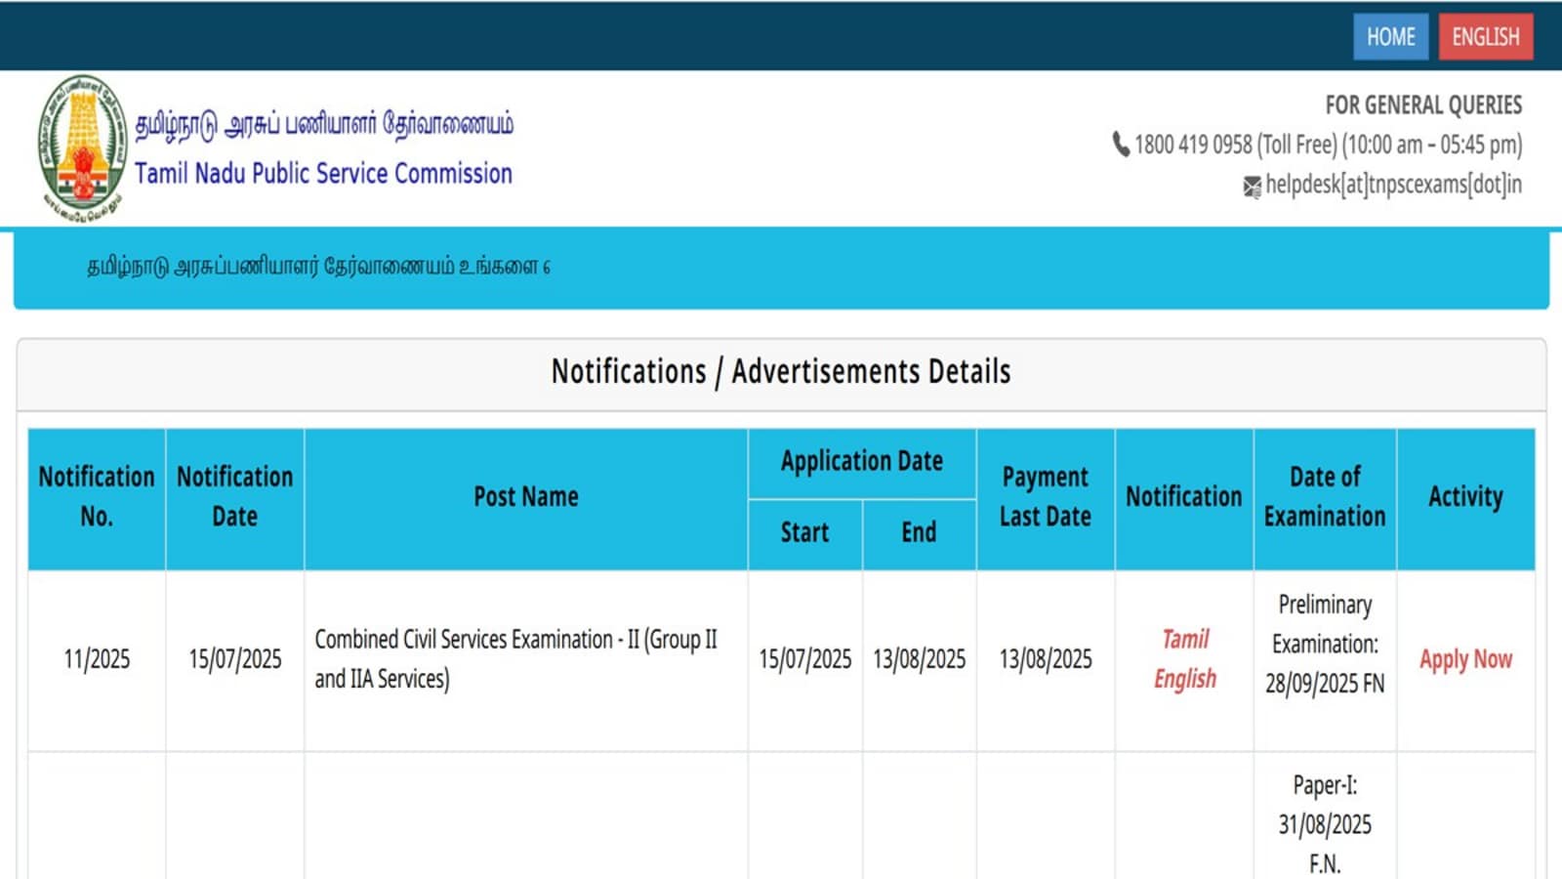Click notification number 11/2025 cell
The image size is (1562, 879).
tap(97, 659)
